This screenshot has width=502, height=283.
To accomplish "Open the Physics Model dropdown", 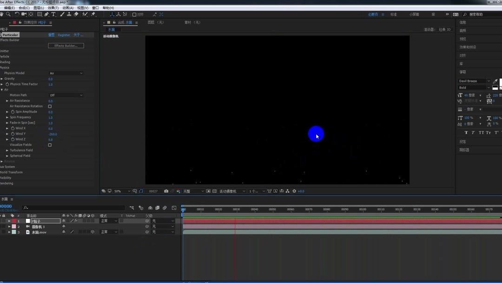I will [x=65, y=73].
